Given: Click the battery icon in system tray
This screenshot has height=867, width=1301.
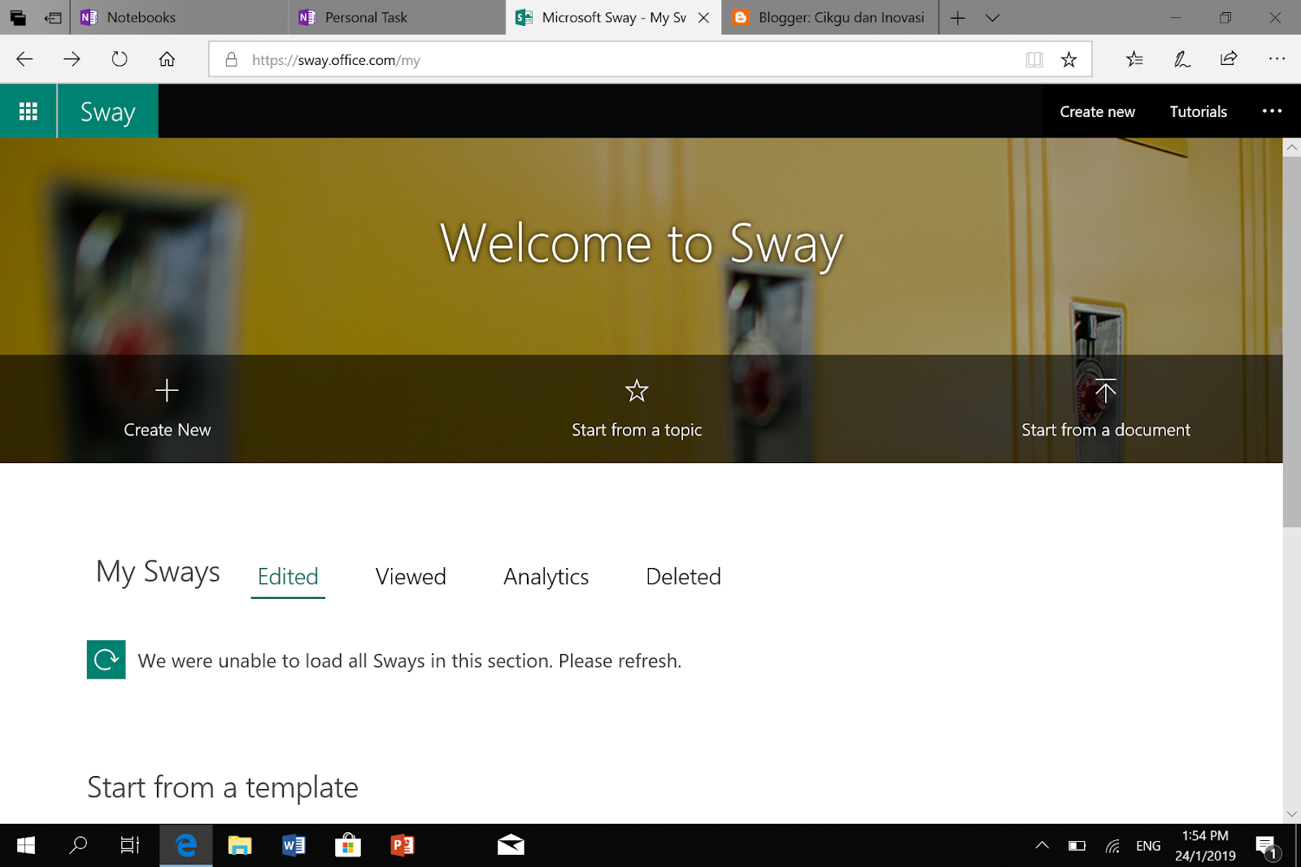Looking at the screenshot, I should [x=1077, y=846].
